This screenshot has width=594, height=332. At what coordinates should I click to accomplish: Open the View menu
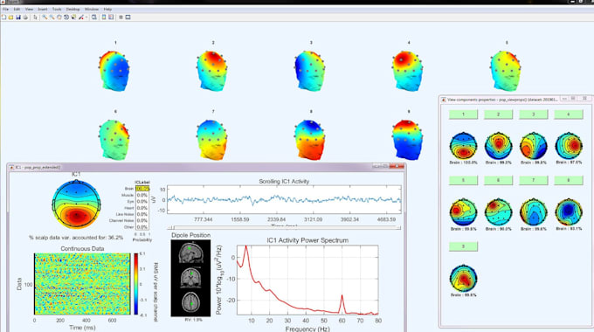pos(29,9)
